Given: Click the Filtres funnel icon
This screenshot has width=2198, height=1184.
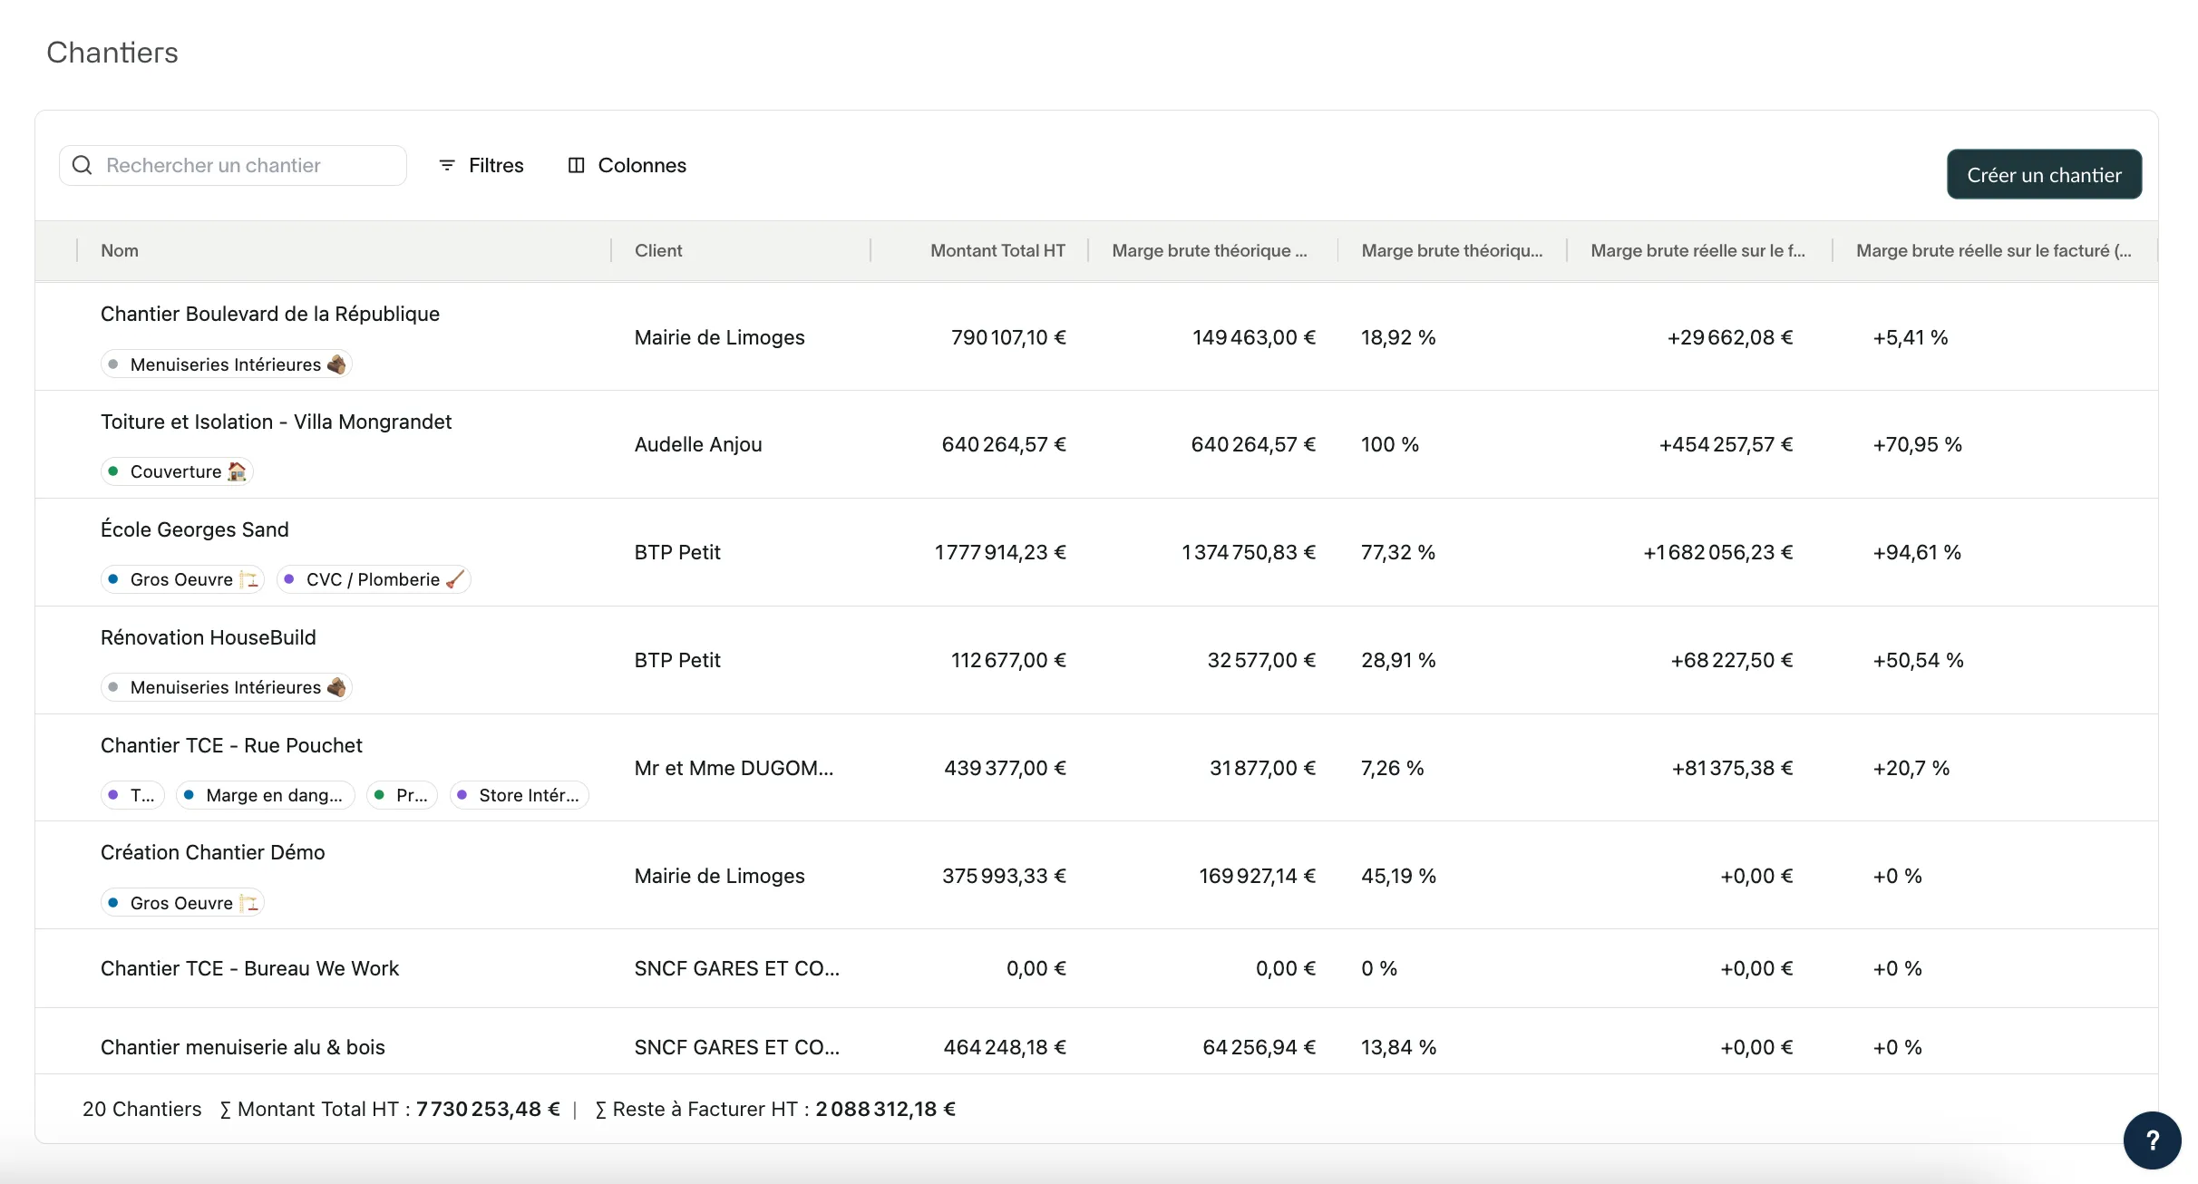Looking at the screenshot, I should [446, 165].
